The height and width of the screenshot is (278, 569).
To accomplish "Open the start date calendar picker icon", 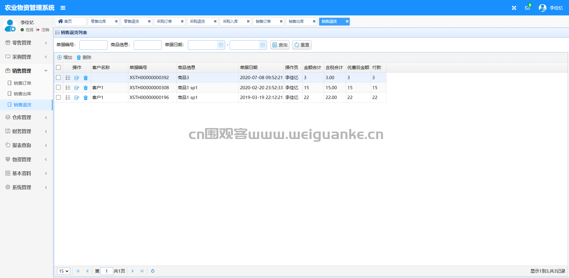I will 221,45.
